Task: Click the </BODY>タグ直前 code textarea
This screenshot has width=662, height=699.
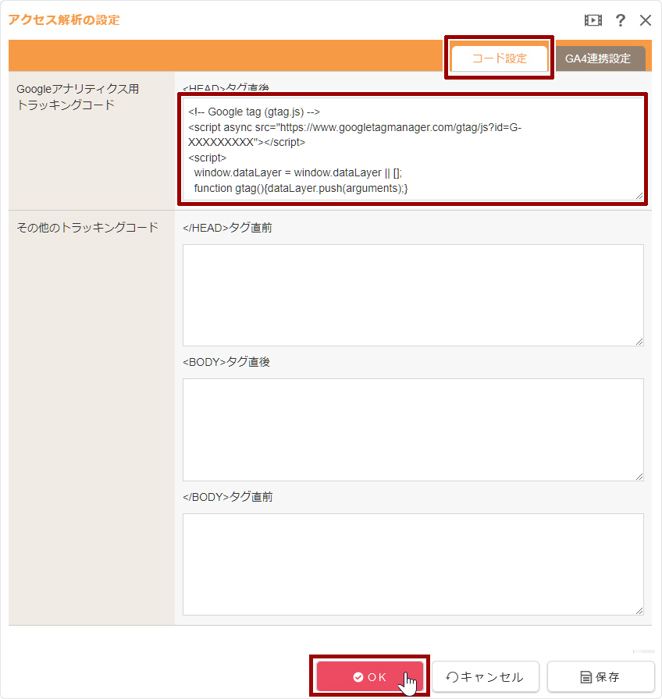Action: pyautogui.click(x=413, y=564)
